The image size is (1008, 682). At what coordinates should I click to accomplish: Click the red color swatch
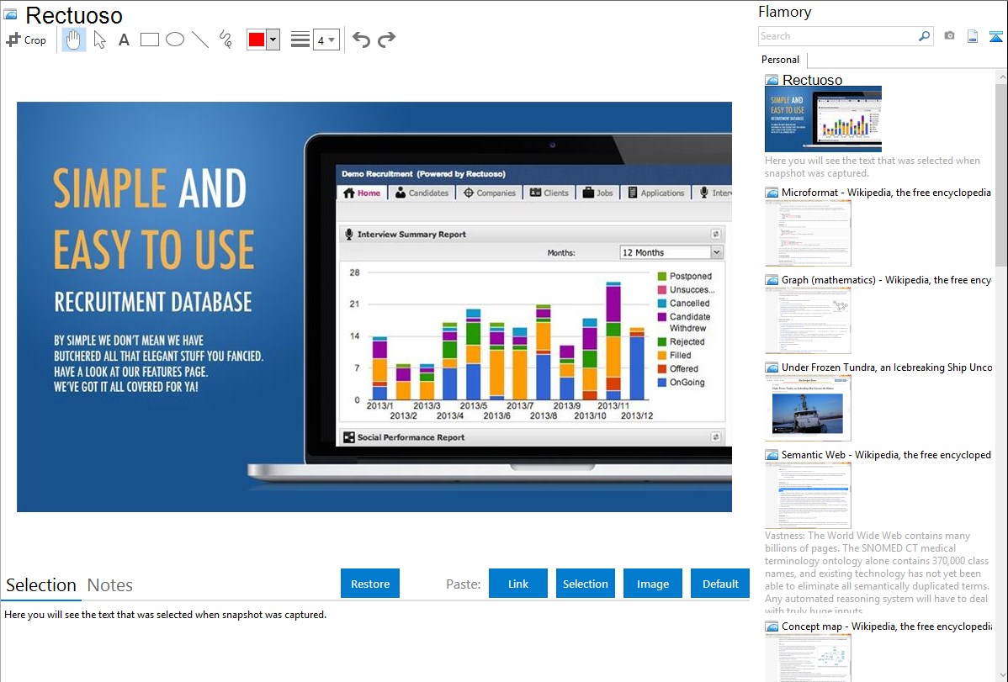point(257,40)
